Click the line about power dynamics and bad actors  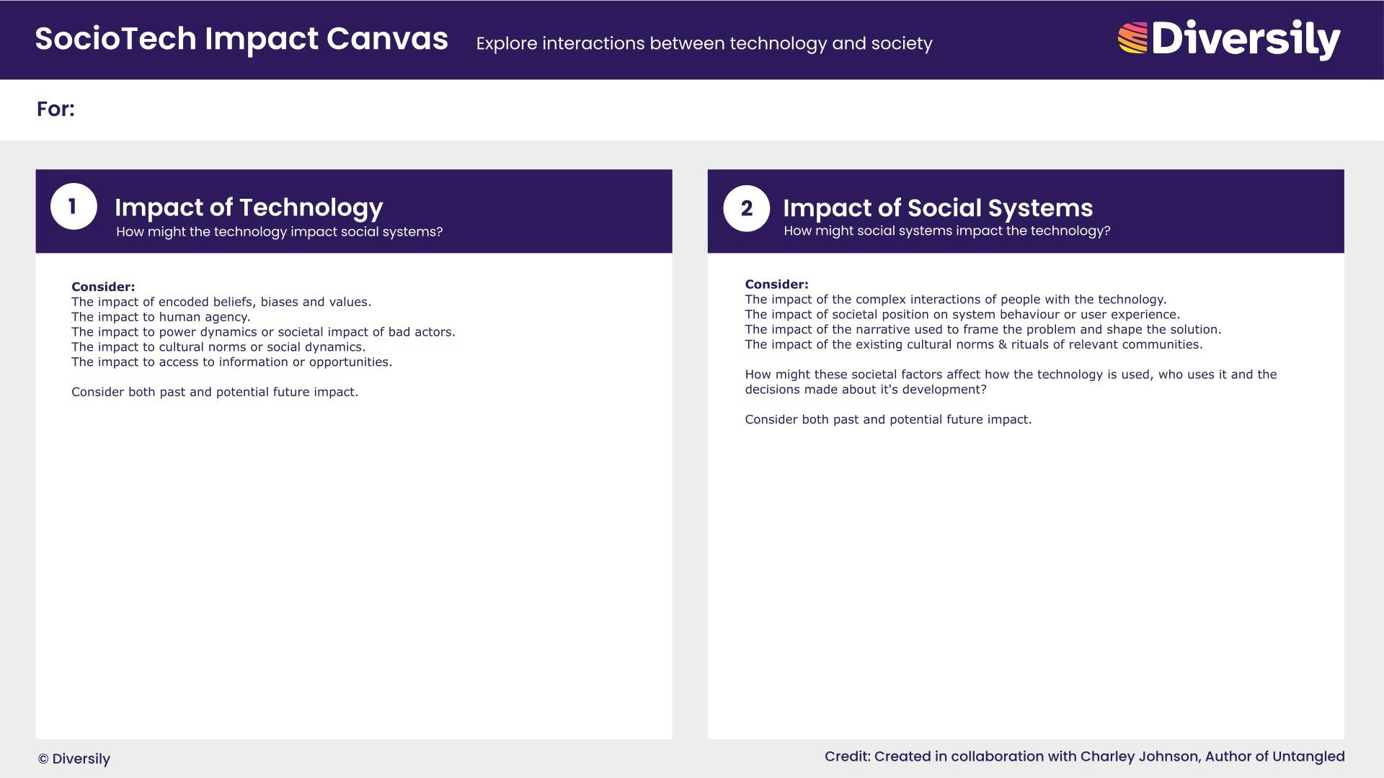click(x=263, y=332)
